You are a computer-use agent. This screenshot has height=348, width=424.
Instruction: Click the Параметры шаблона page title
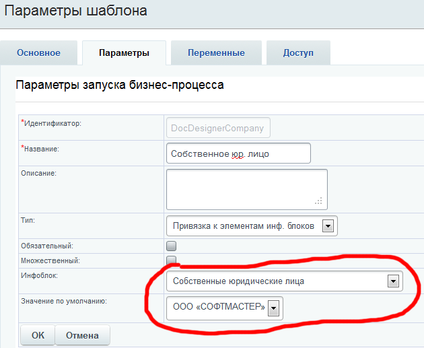coord(76,11)
